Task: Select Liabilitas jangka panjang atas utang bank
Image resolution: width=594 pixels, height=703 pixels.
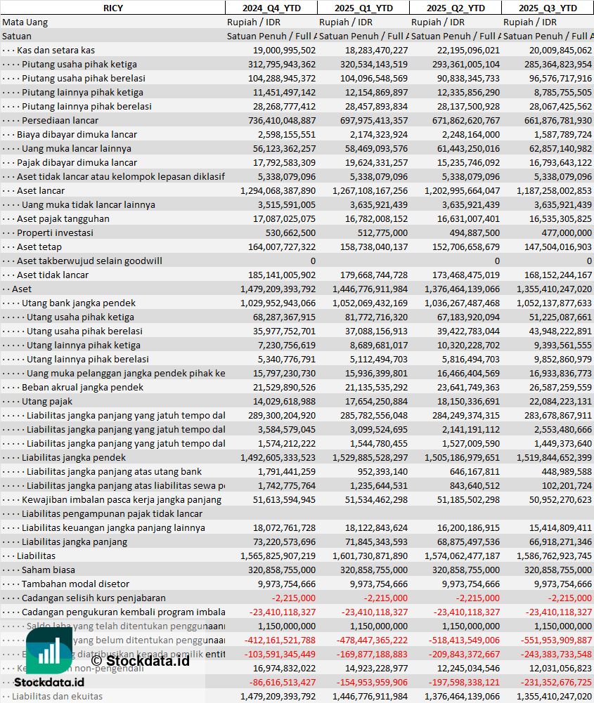Action: point(115,472)
